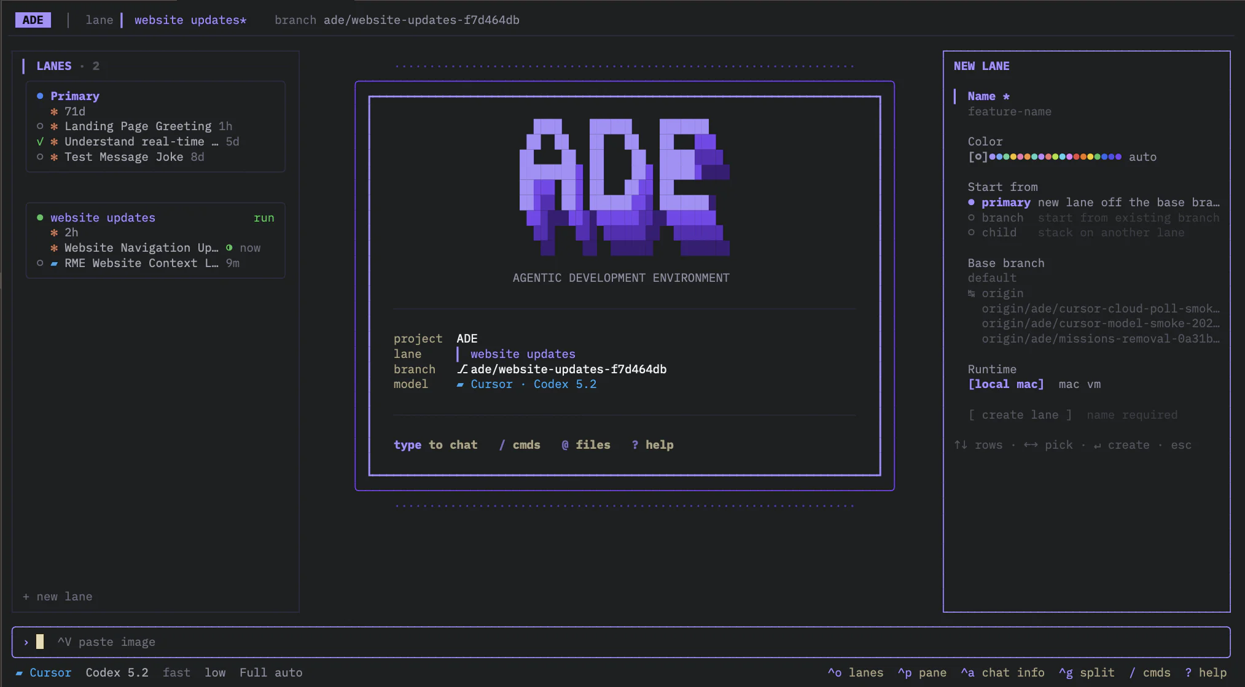Image resolution: width=1245 pixels, height=687 pixels.
Task: Click the @ icon before files
Action: (x=565, y=445)
